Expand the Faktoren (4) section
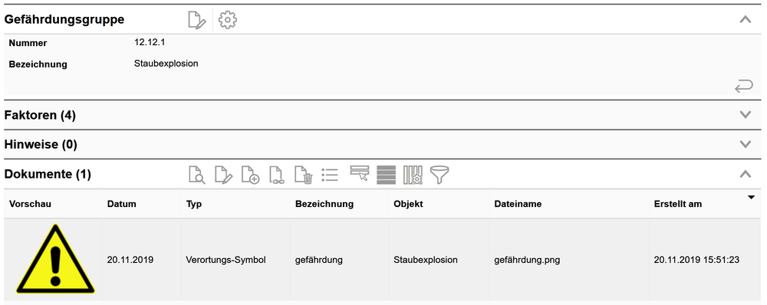 click(x=745, y=115)
